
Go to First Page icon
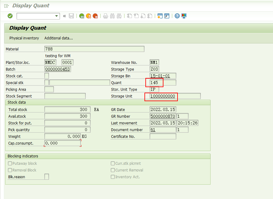(129, 16)
